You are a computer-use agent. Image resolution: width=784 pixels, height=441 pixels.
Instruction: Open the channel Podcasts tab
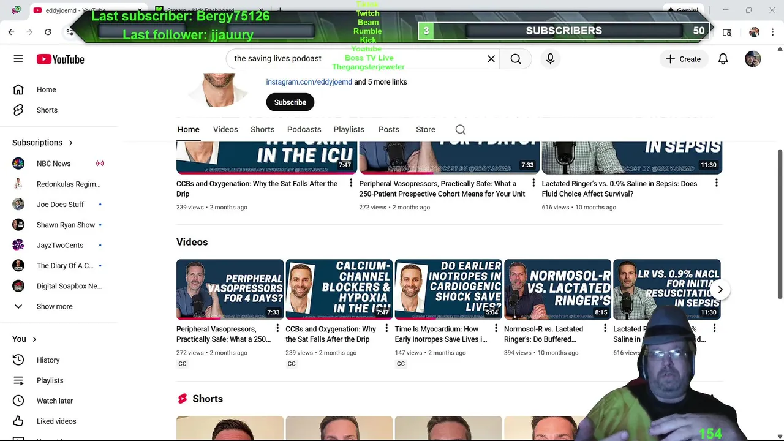(304, 130)
